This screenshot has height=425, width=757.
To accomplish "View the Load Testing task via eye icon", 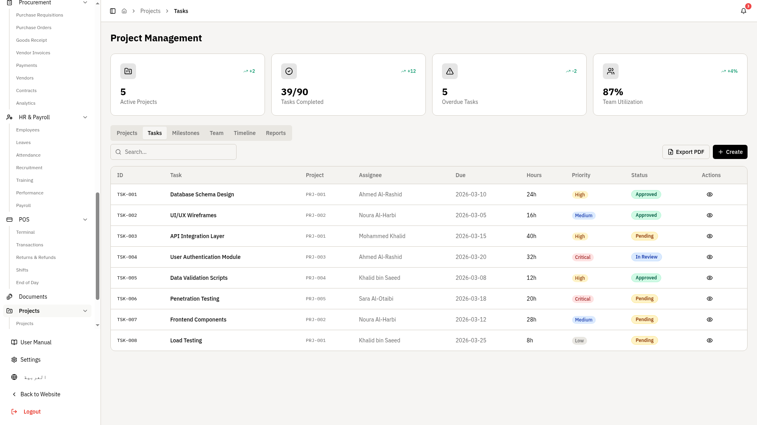I will [710, 340].
